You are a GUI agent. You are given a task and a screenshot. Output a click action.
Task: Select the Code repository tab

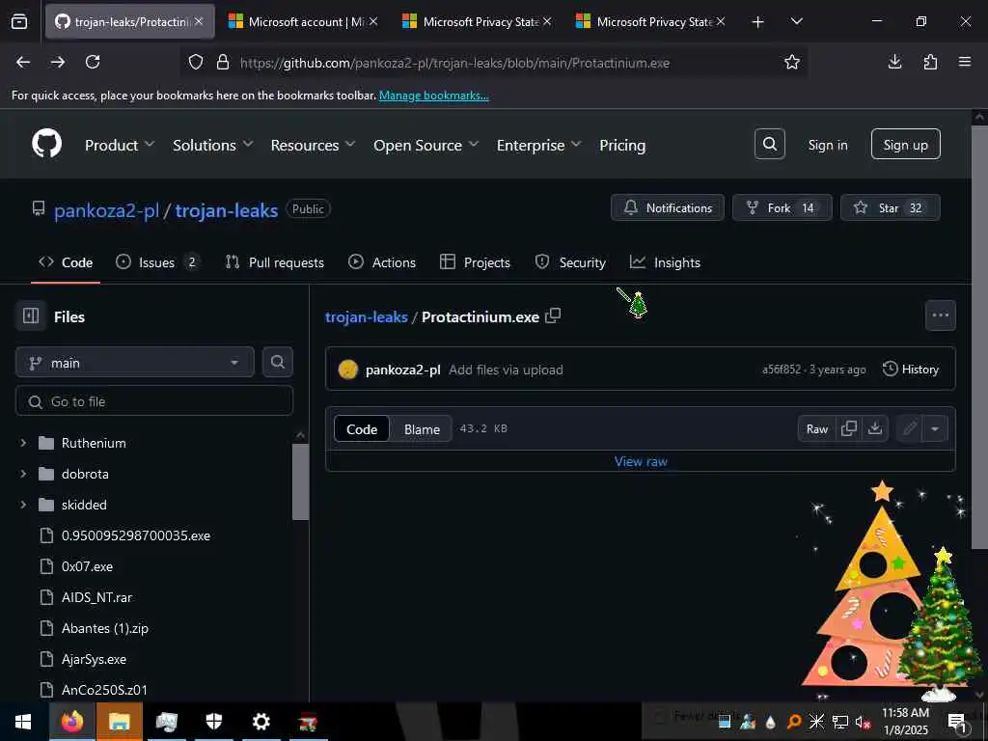(66, 262)
